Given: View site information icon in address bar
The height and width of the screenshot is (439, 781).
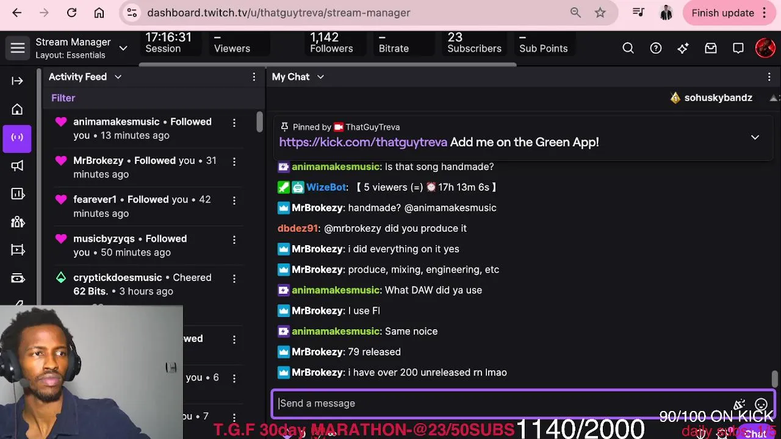Looking at the screenshot, I should (131, 13).
